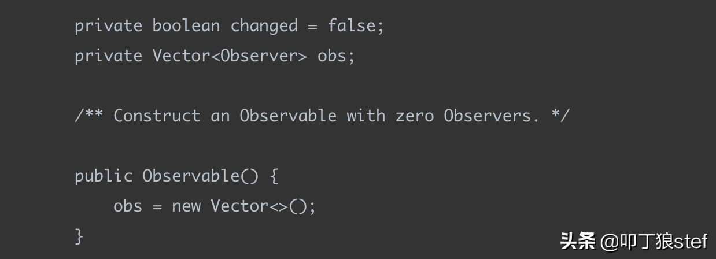Click the 'obs;' field name
The width and height of the screenshot is (716, 259).
[336, 56]
